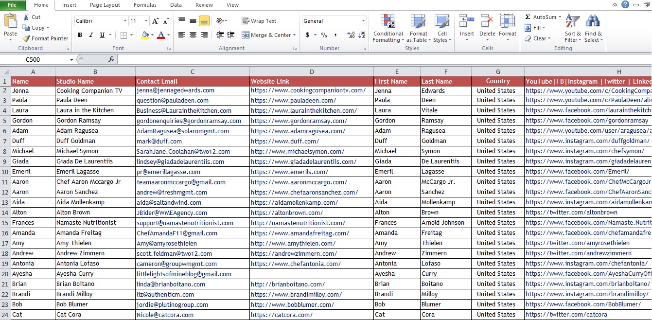Apply Accounting dollar number format
The height and width of the screenshot is (320, 652).
pyautogui.click(x=307, y=35)
